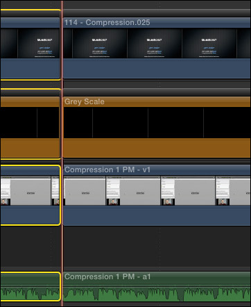Select the 114 - Compression.025 clip title bar
Image resolution: width=251 pixels, height=307 pixels.
(157, 23)
